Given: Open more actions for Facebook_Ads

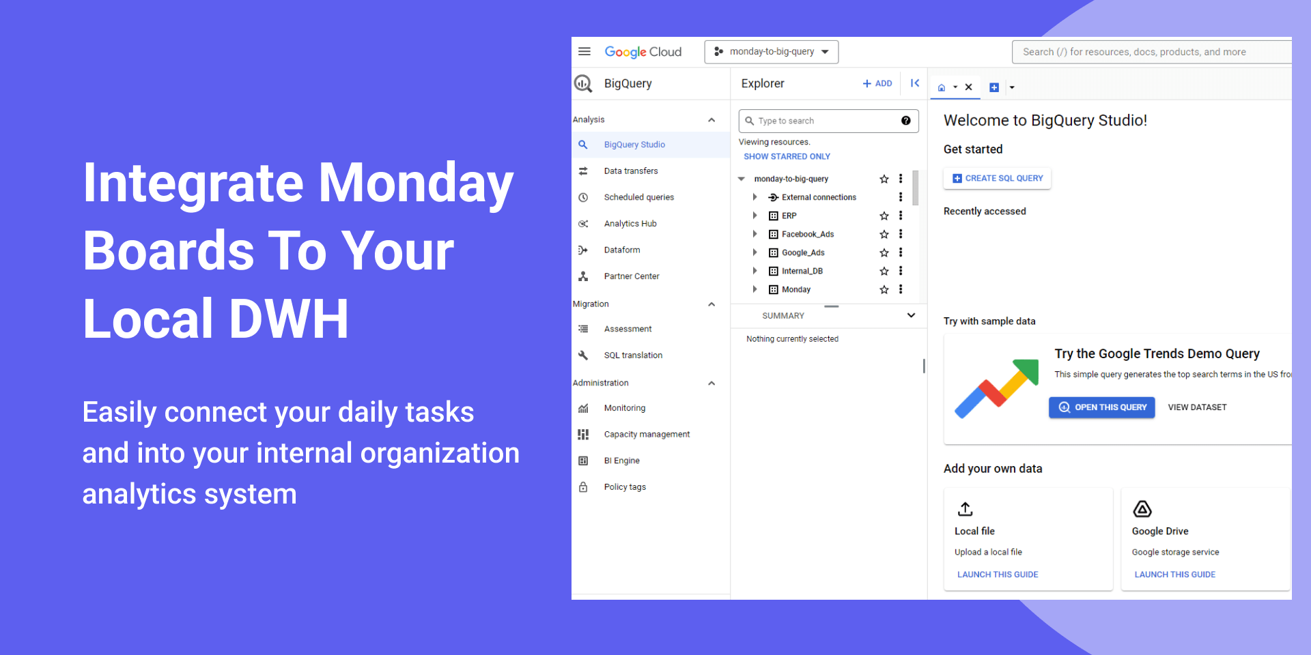Looking at the screenshot, I should (901, 234).
